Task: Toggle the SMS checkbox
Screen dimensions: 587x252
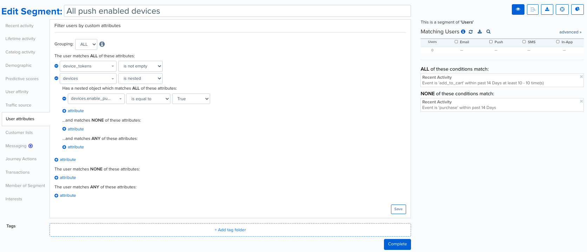Action: click(524, 42)
